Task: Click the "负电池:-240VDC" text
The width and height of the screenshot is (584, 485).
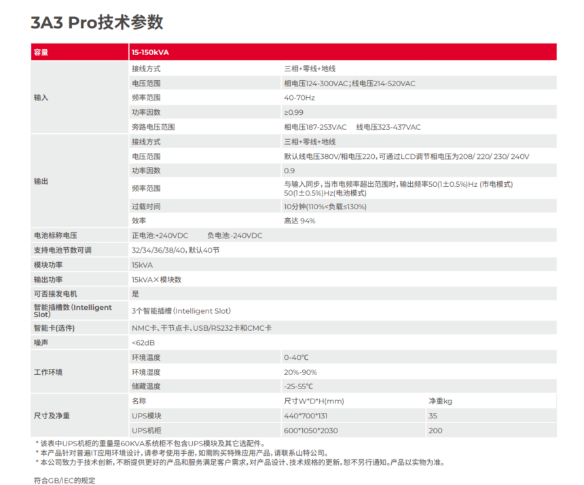Action: point(235,236)
